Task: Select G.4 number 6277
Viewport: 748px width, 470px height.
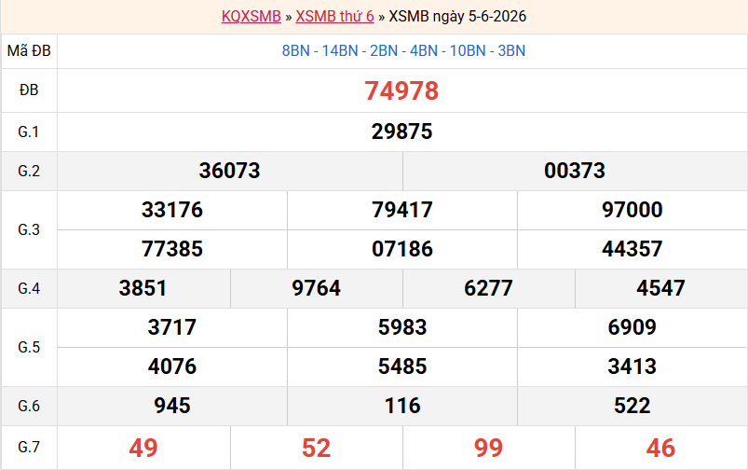Action: coord(488,288)
